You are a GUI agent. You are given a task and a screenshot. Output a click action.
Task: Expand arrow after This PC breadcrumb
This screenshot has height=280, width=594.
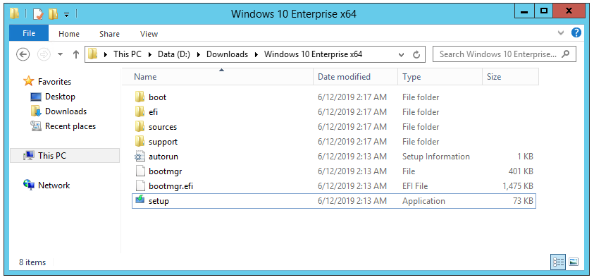(x=149, y=54)
